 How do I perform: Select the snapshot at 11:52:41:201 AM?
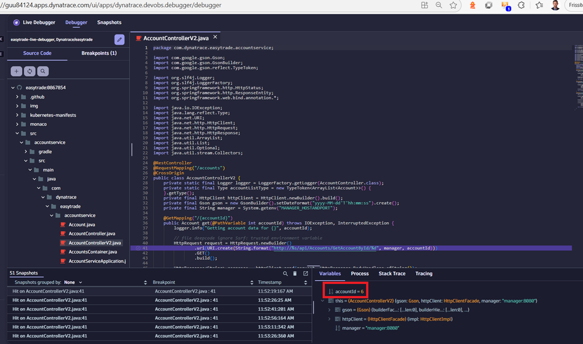(x=159, y=309)
